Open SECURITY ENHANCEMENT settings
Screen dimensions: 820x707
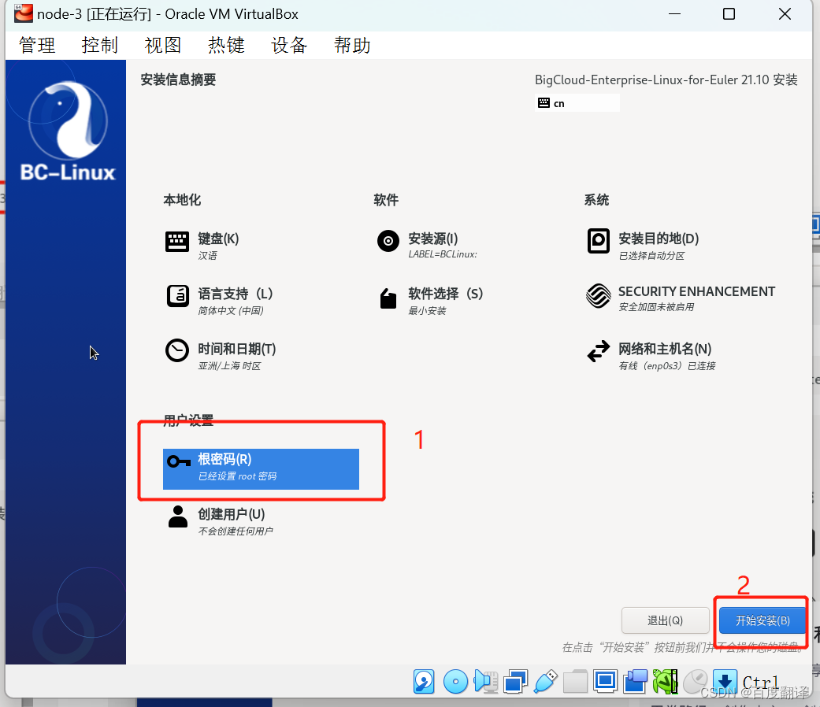(x=696, y=291)
